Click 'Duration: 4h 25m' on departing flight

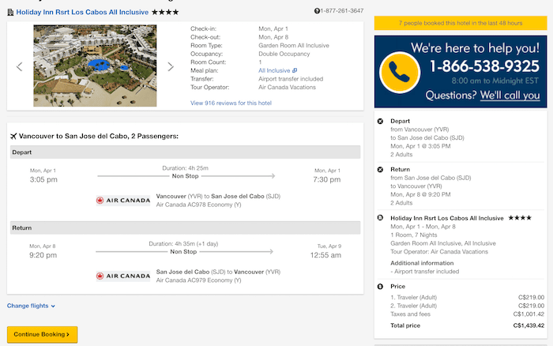point(185,168)
